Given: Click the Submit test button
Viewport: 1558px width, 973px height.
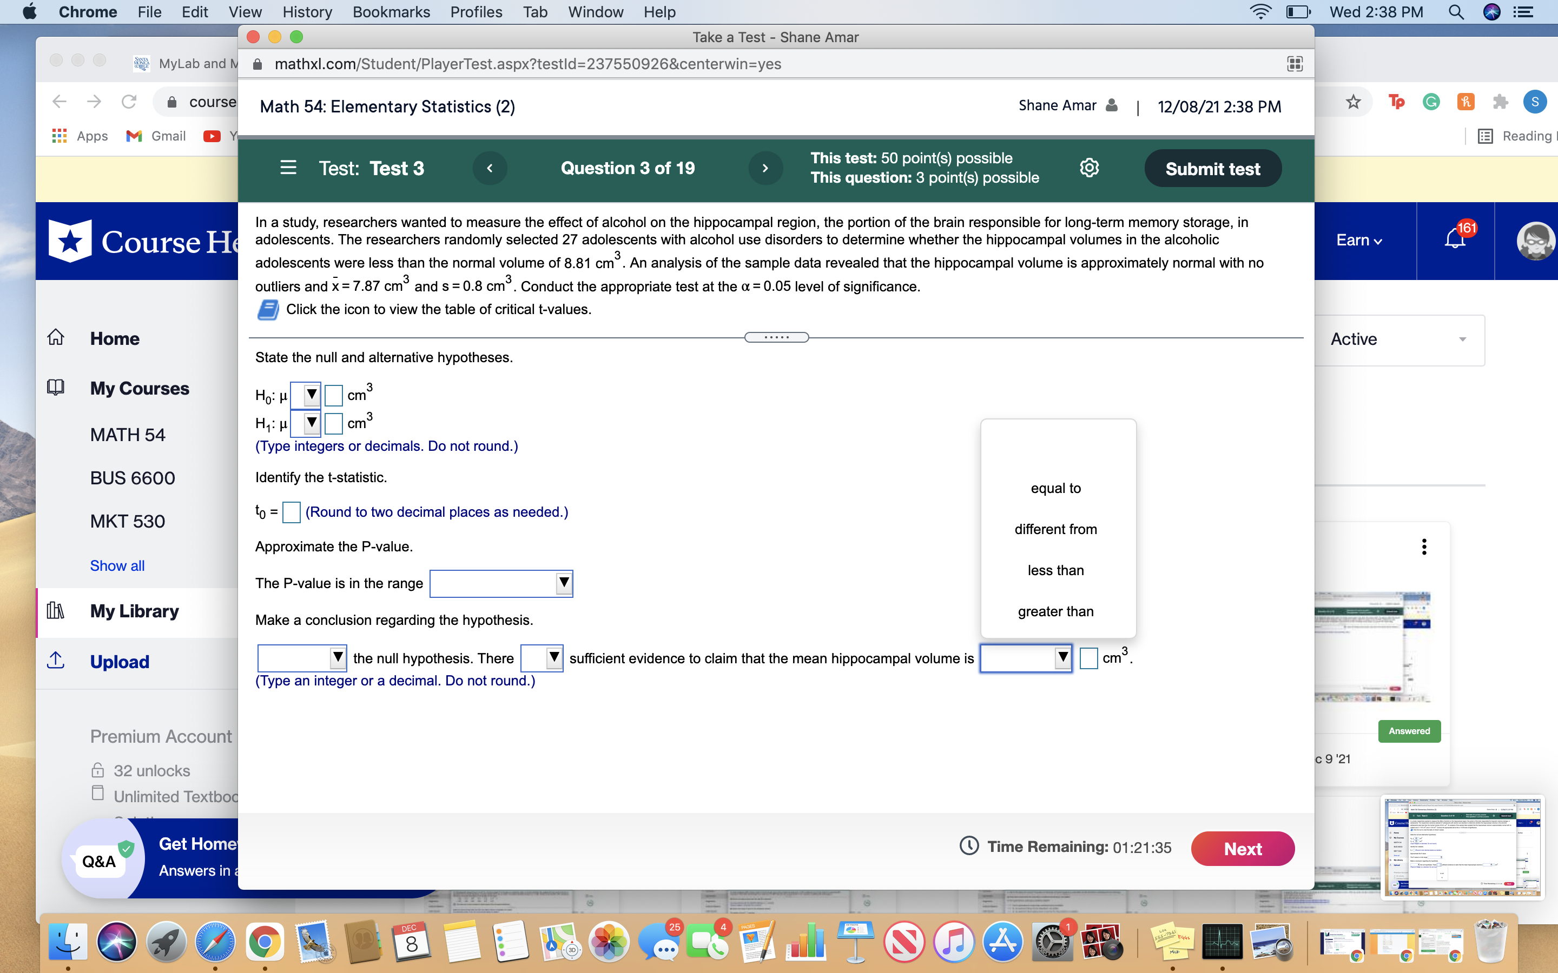Looking at the screenshot, I should click(x=1213, y=168).
